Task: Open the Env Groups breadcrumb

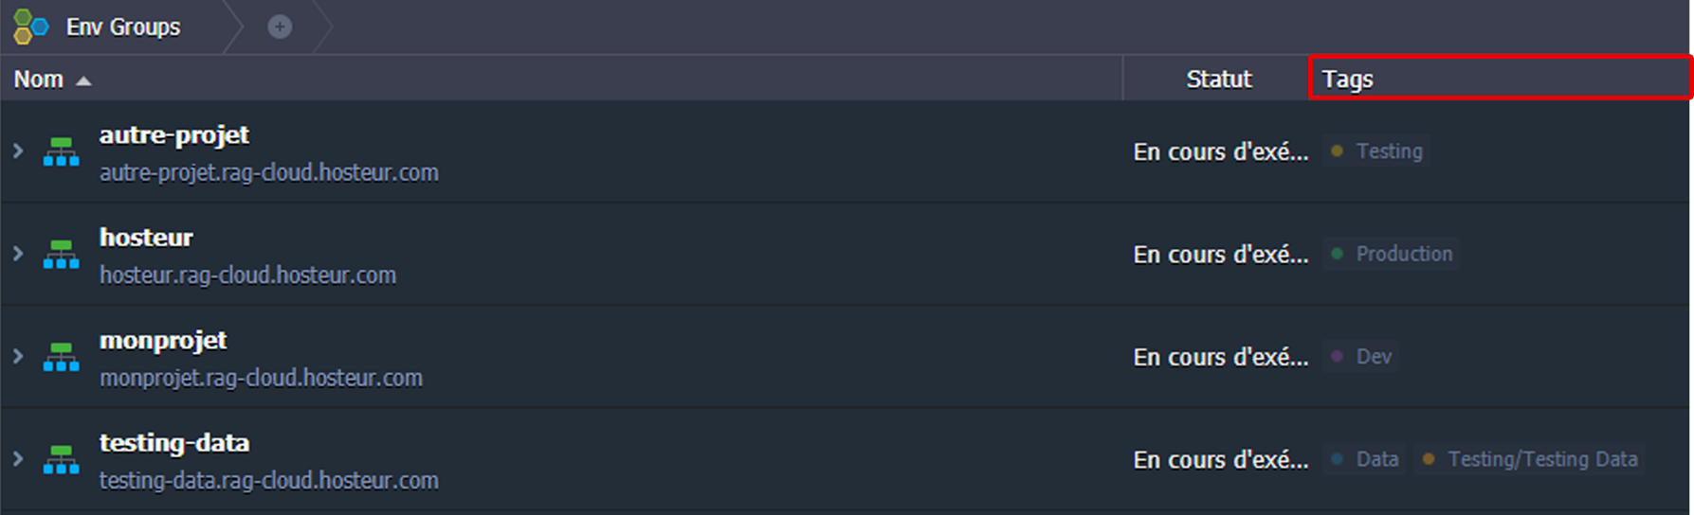Action: tap(123, 27)
